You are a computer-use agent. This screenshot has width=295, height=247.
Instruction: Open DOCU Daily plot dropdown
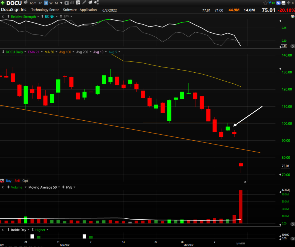(x=25, y=52)
